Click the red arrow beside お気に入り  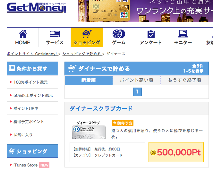point(11,135)
